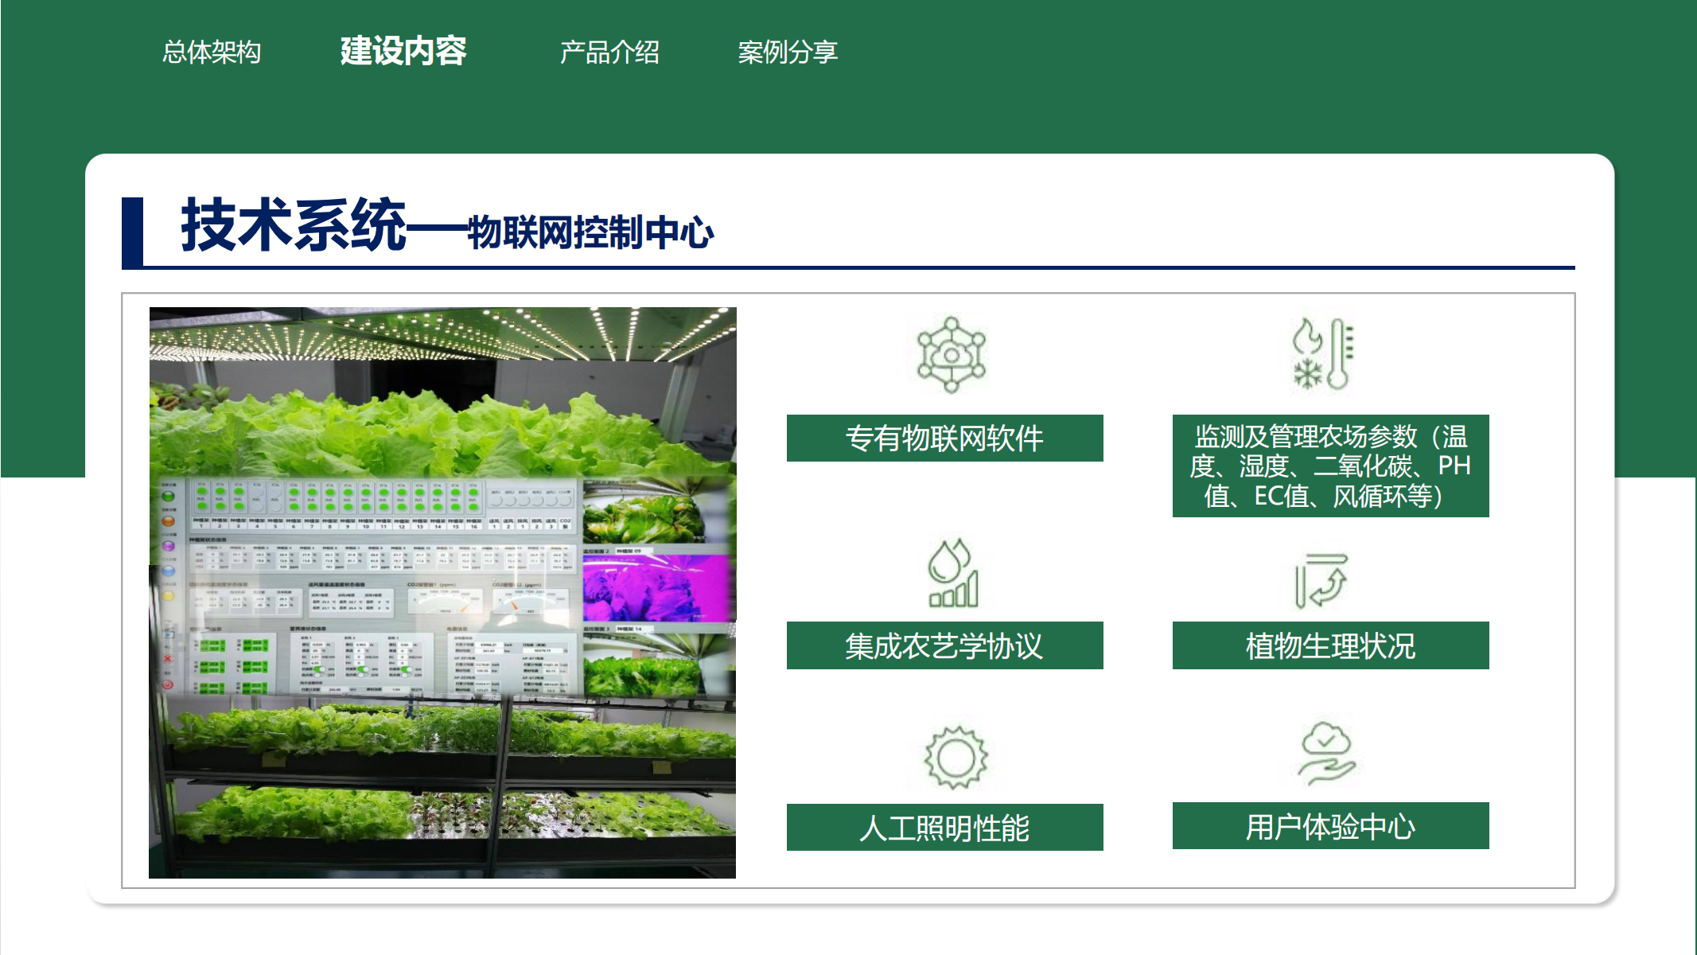Image resolution: width=1697 pixels, height=955 pixels.
Task: Click the 监测及管理农场参数 green box
Action: coord(1330,466)
